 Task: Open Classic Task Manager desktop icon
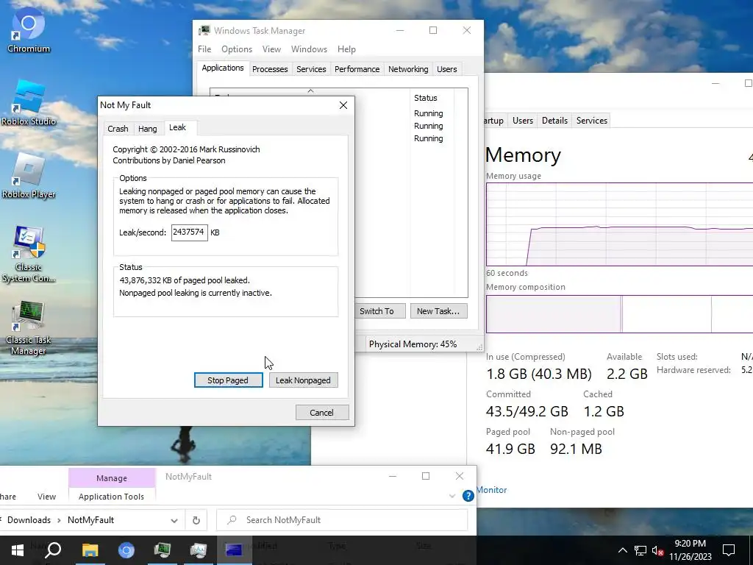(x=29, y=328)
